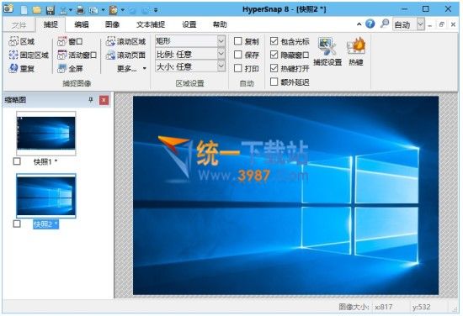Close the 缩略图 thumbnail panel
This screenshot has width=463, height=316.
[104, 100]
